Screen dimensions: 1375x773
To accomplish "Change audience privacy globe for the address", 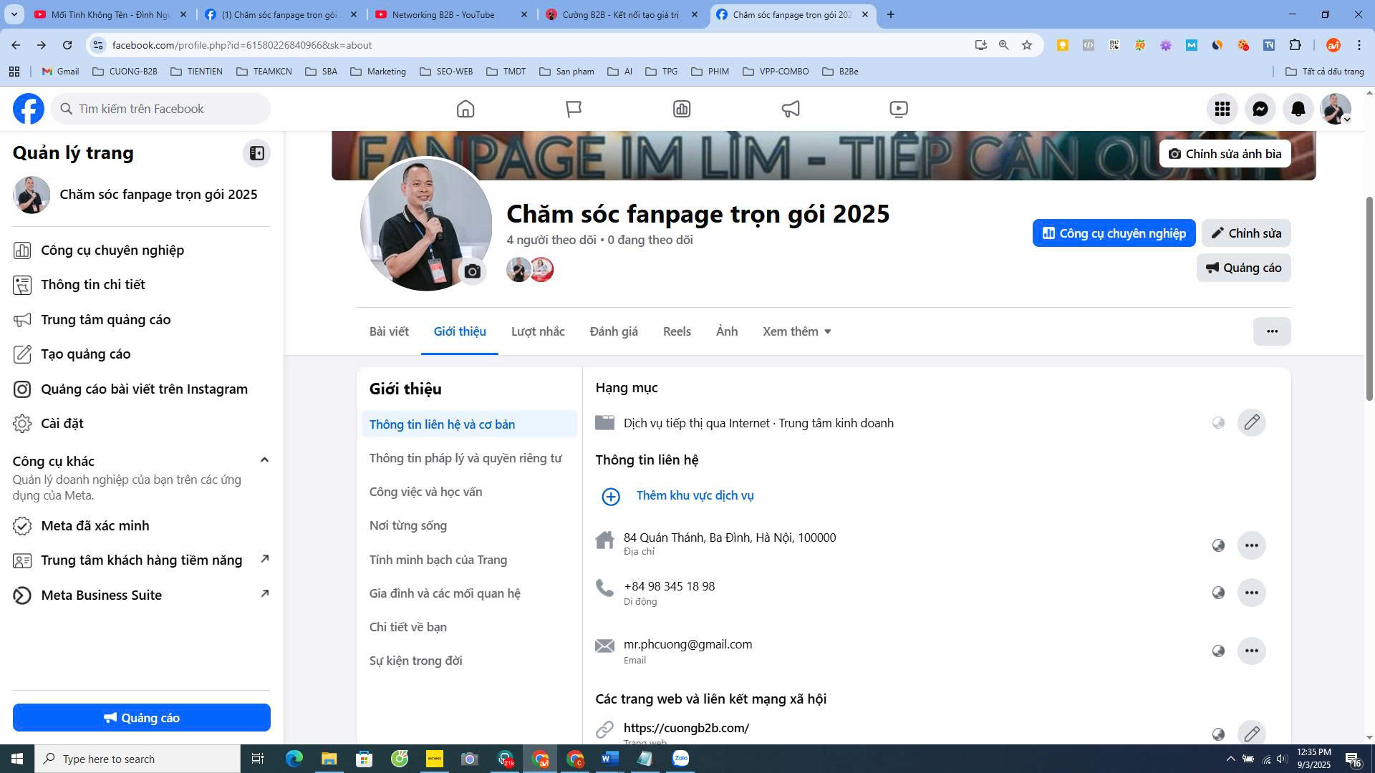I will coord(1218,545).
